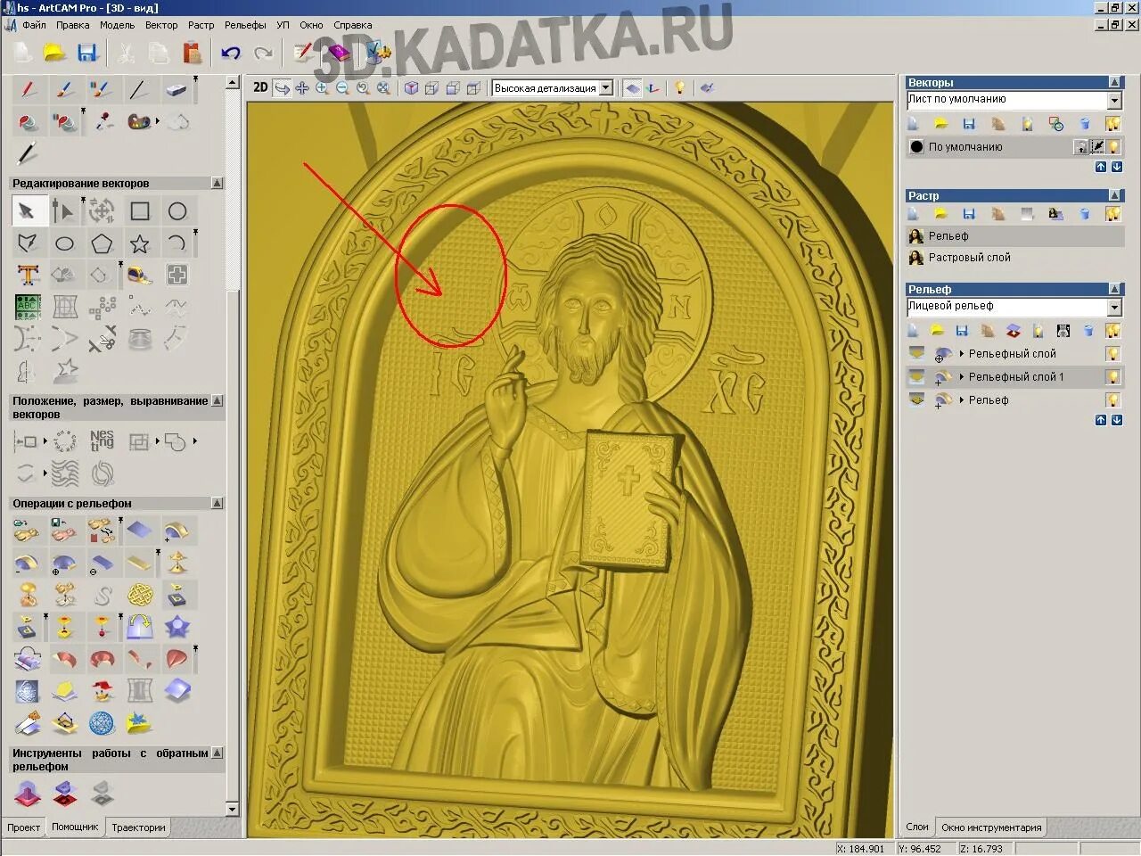Choose the circle vector tool

(177, 211)
